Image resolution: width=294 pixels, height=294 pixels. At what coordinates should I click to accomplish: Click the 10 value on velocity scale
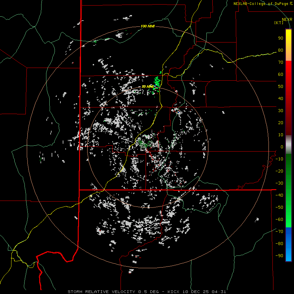coord(281,135)
